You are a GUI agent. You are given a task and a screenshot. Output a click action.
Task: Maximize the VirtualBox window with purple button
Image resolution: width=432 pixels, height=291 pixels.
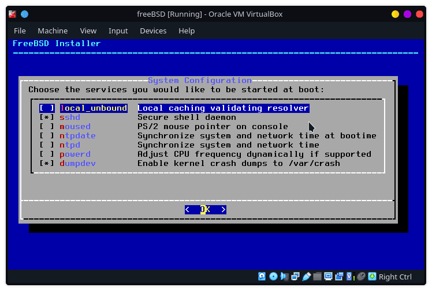[x=408, y=14]
